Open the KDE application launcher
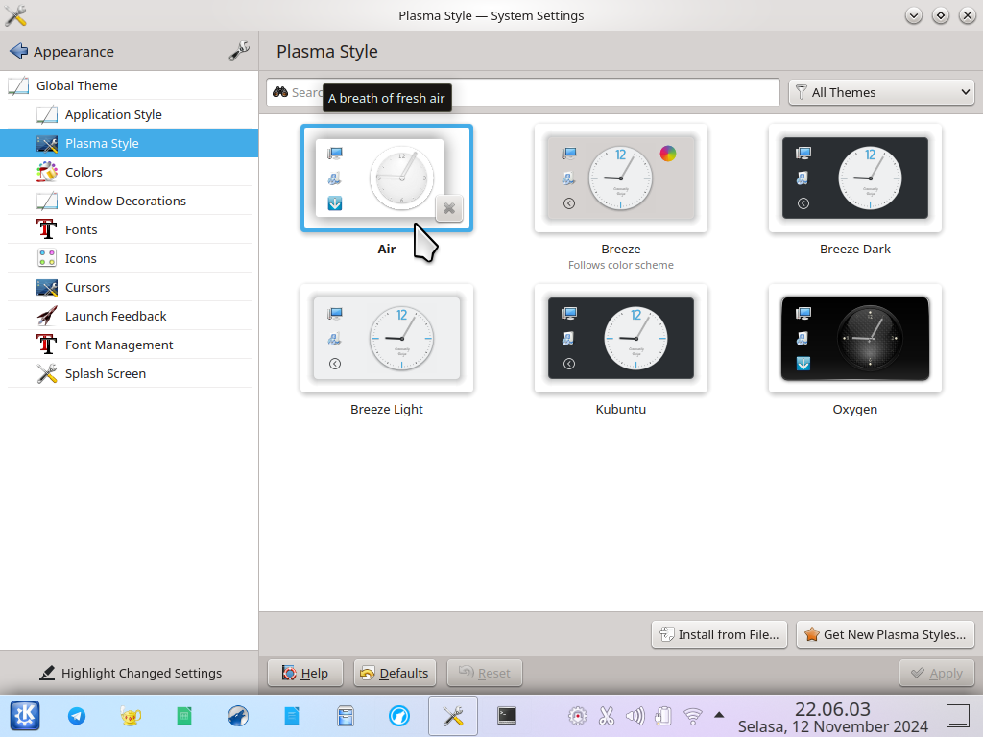Viewport: 983px width, 737px height. [x=25, y=716]
